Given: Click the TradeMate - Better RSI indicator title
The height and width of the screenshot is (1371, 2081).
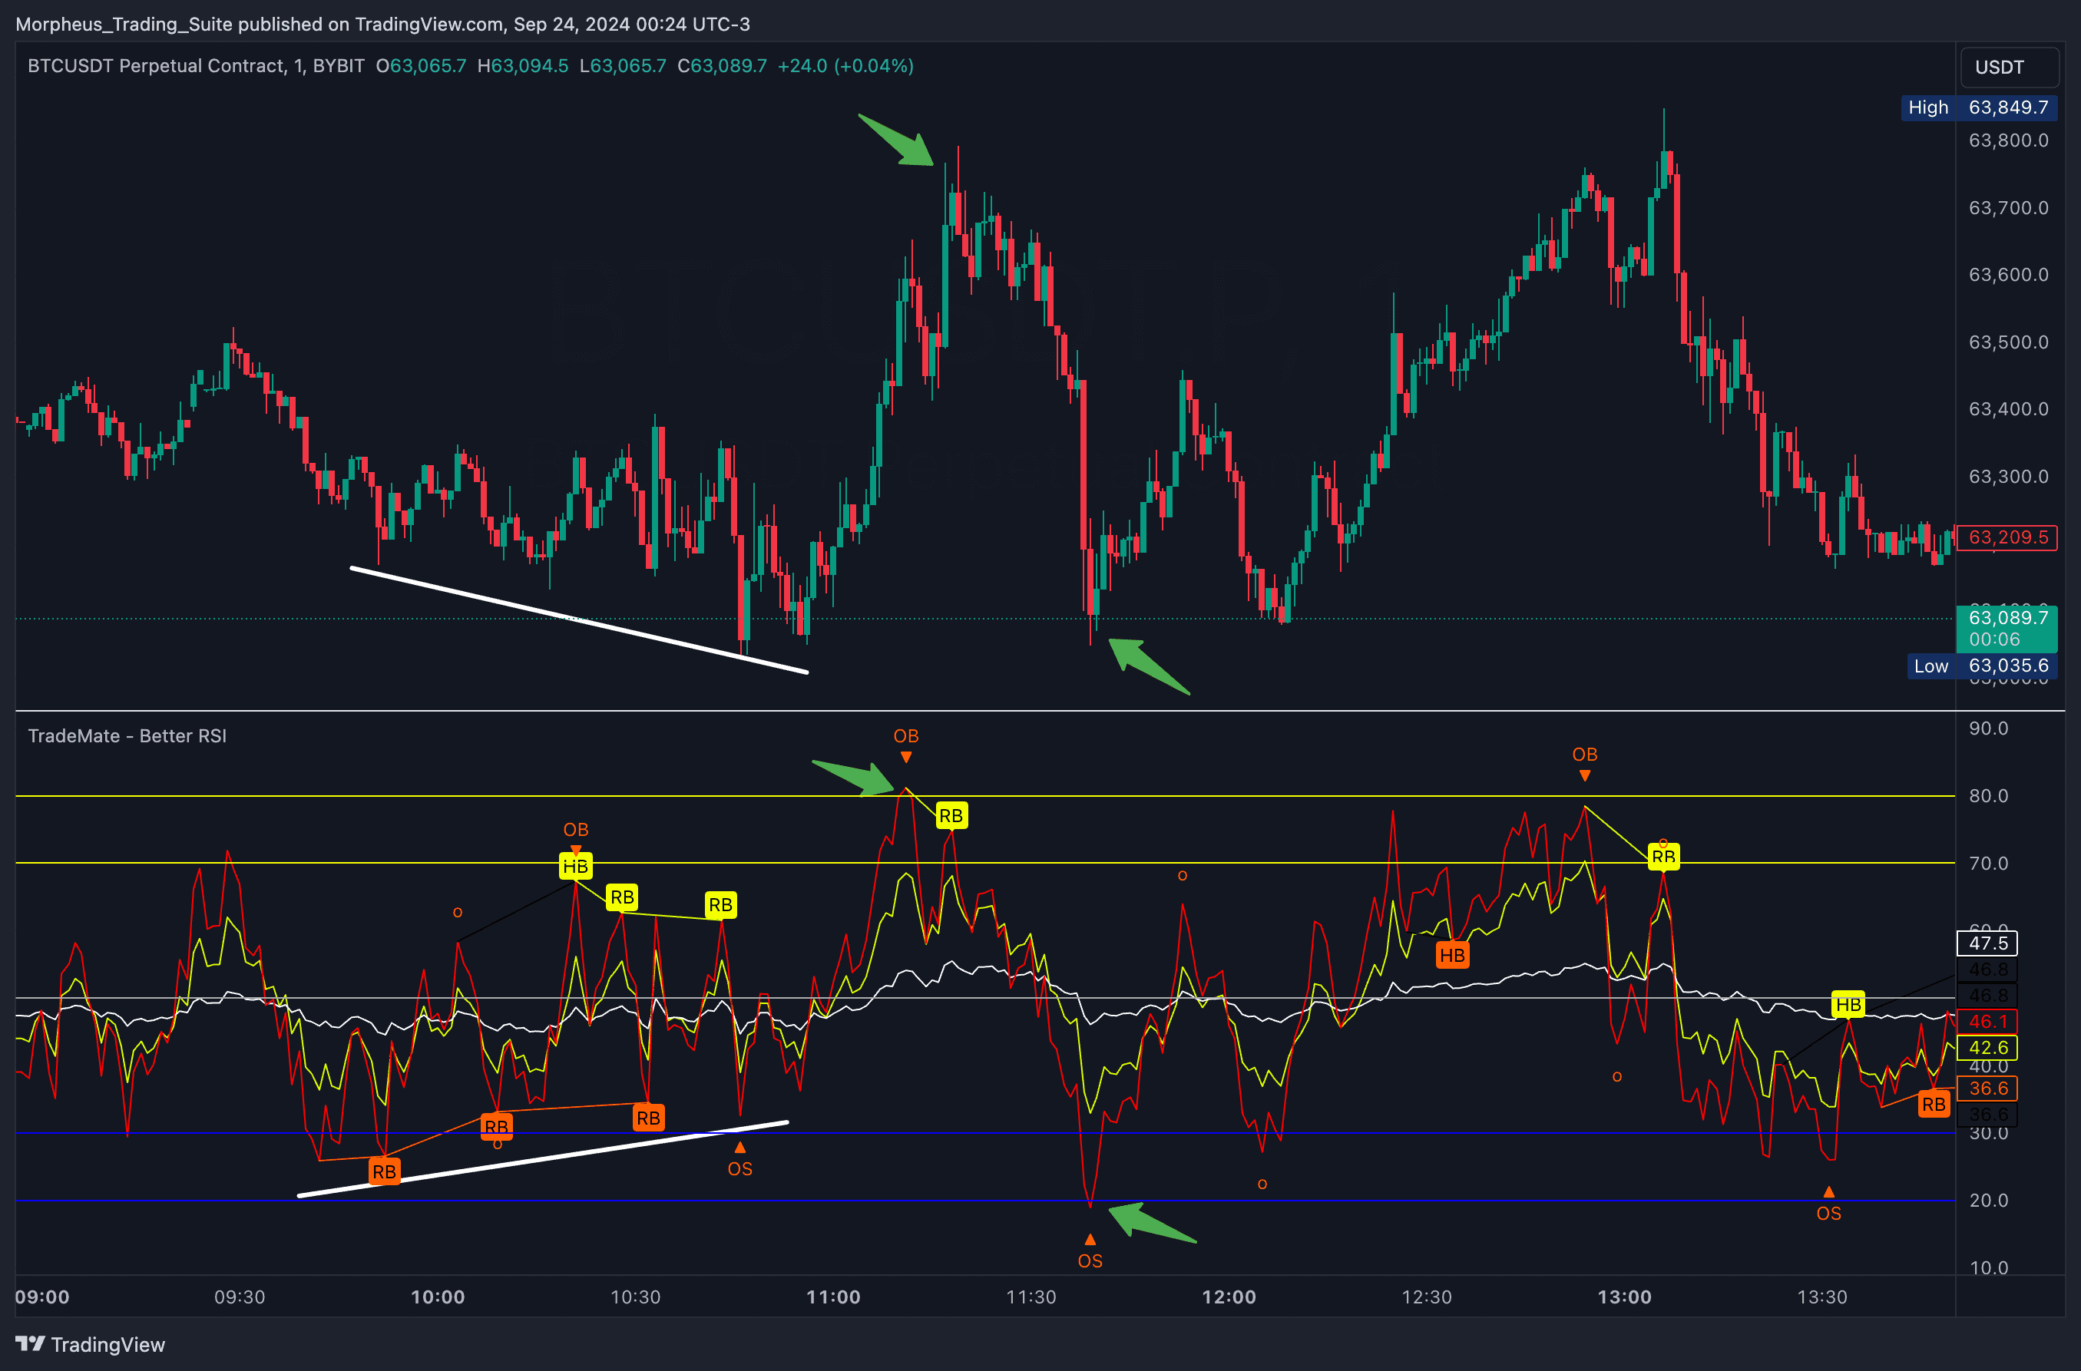Looking at the screenshot, I should click(x=127, y=736).
